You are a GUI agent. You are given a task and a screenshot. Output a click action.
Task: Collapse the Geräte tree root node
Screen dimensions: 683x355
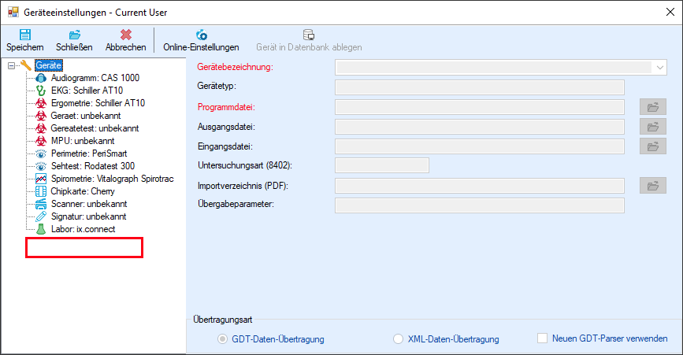point(11,65)
